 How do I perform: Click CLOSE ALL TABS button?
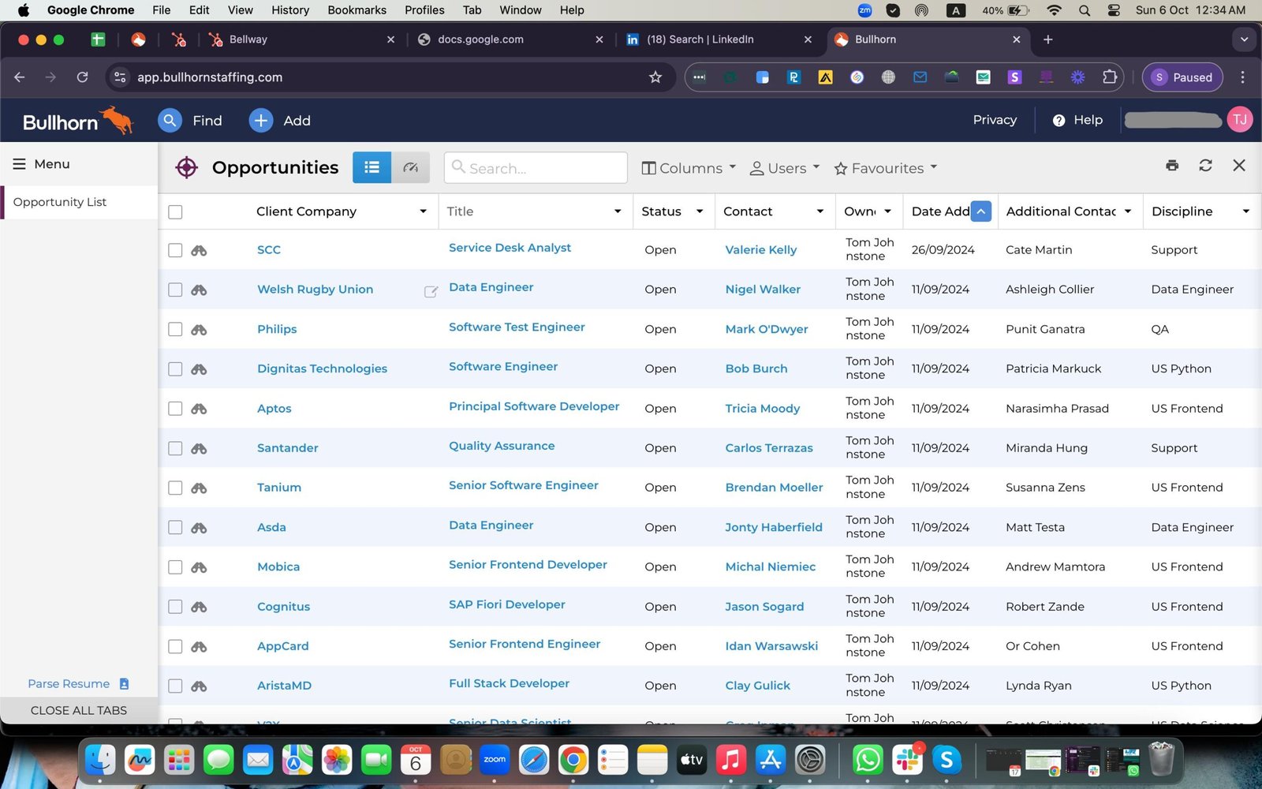click(x=79, y=710)
